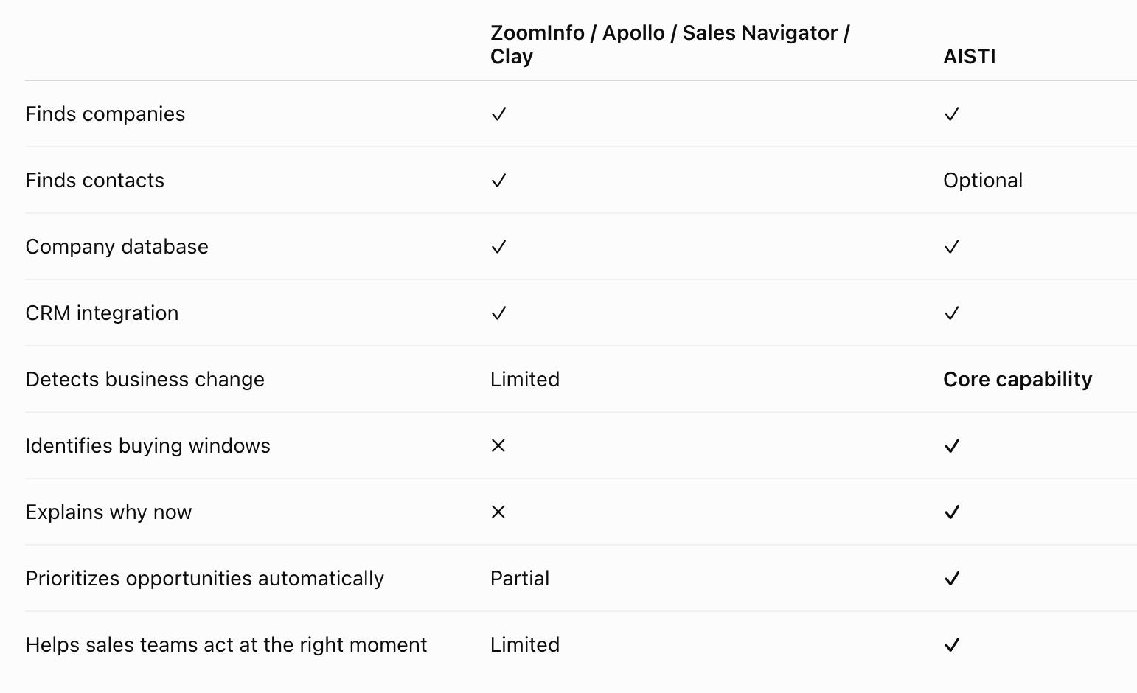Click the Detects business change row label

(x=145, y=380)
